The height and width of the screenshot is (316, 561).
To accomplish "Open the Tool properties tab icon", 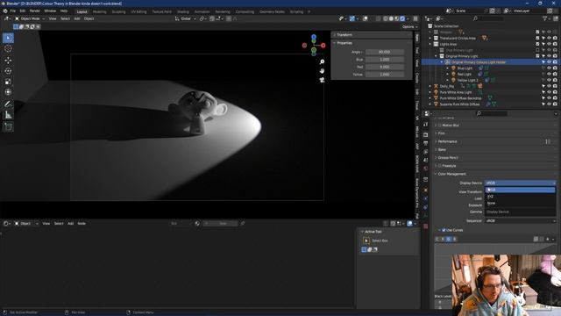I will (x=425, y=125).
